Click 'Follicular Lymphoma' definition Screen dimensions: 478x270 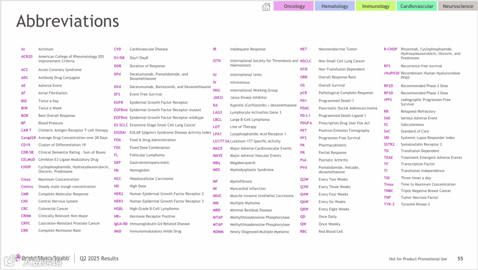click(x=147, y=155)
